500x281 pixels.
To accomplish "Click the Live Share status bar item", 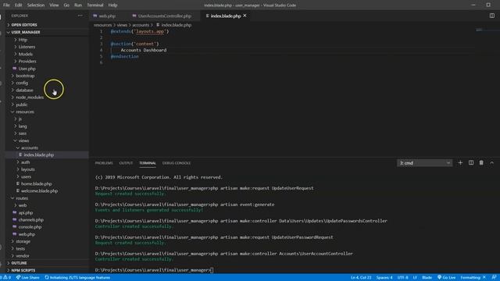I will pyautogui.click(x=28, y=278).
